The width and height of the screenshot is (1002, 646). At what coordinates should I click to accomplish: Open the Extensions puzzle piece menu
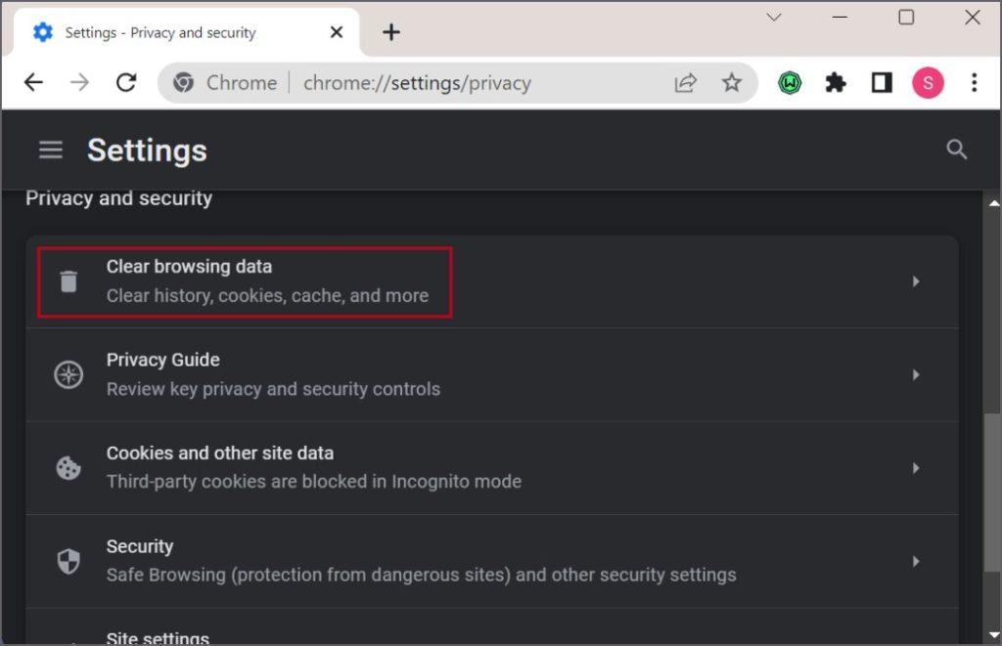836,82
